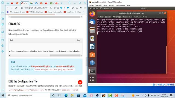Search tabs using magnifier icon
The image size is (175, 98).
tap(69, 2)
